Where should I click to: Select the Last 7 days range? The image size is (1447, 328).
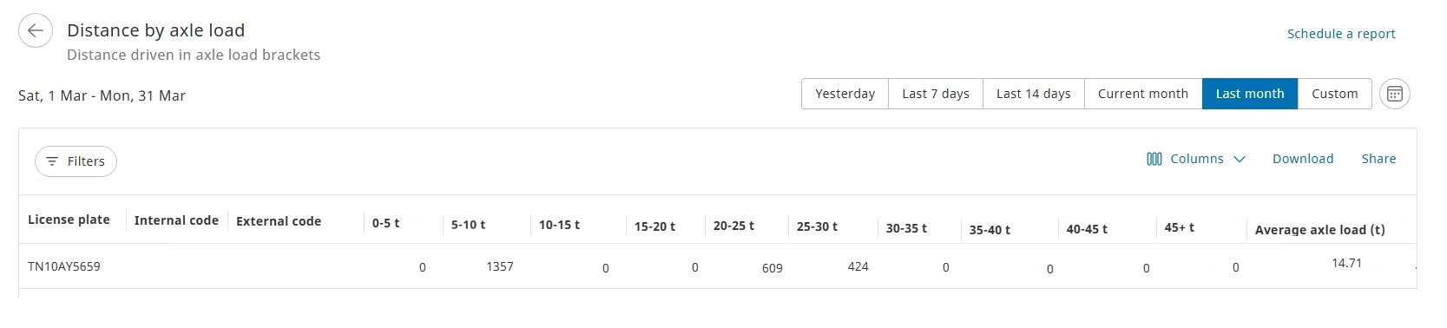click(936, 94)
